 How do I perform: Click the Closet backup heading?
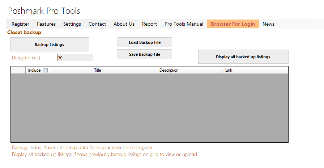tap(24, 32)
